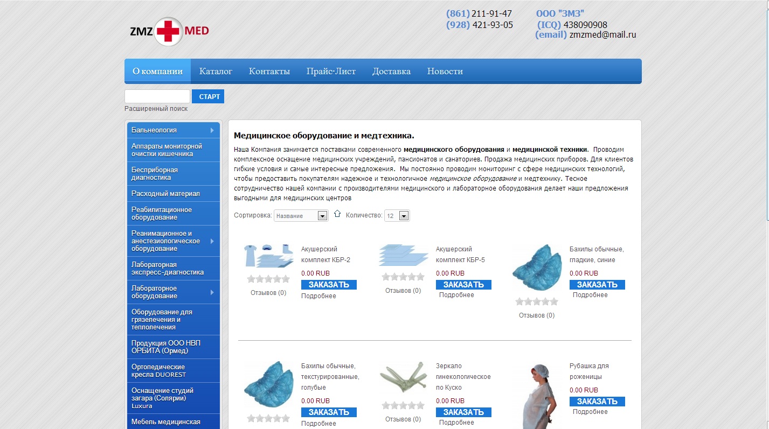Open Доставка menu item
This screenshot has height=429, width=769.
[x=391, y=71]
